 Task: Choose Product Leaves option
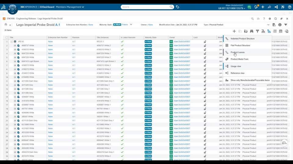point(248,52)
